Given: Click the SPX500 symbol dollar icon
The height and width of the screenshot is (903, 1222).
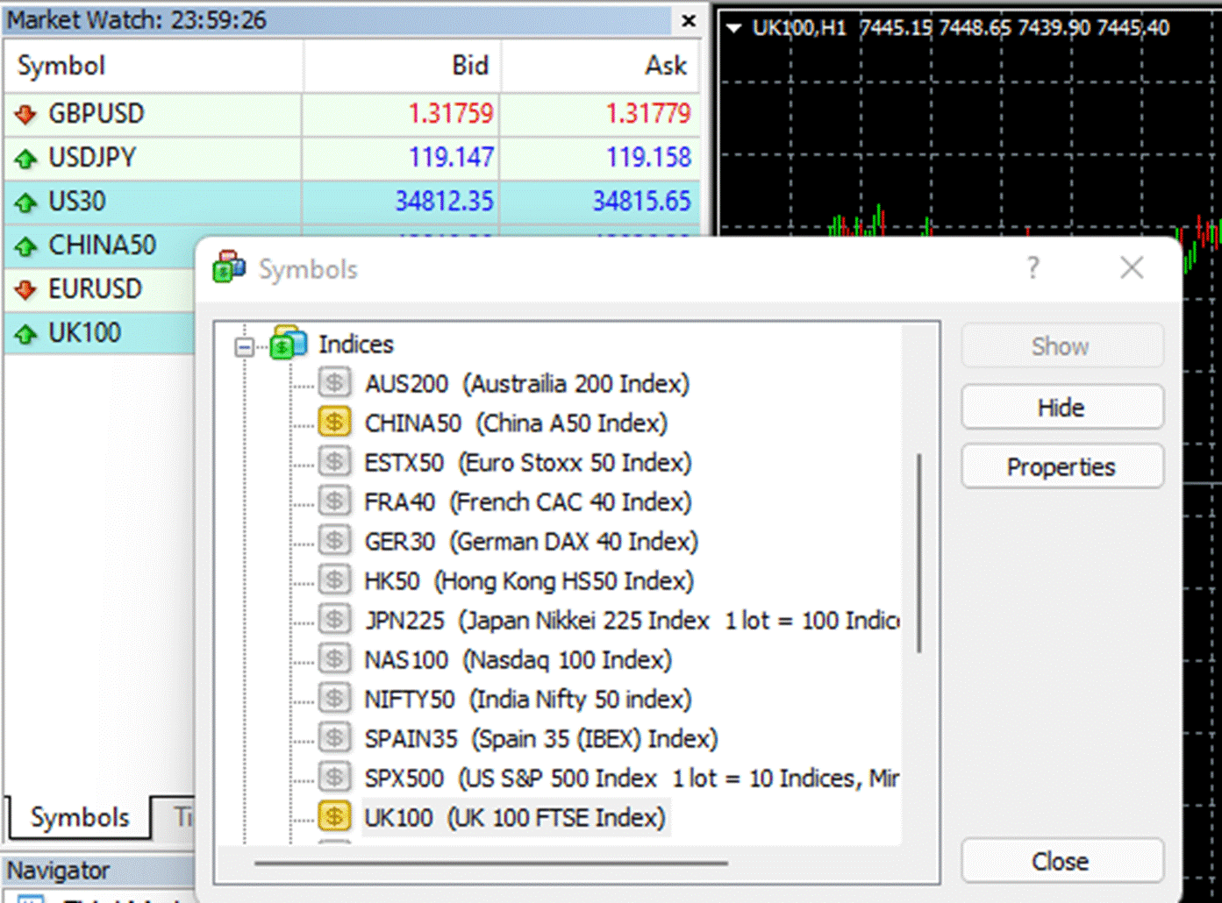Looking at the screenshot, I should point(334,778).
